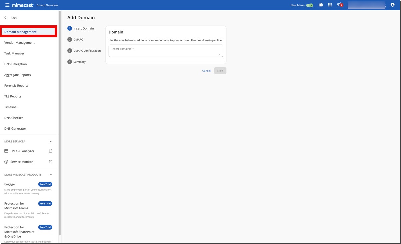Open Protection for Microsoft Teams entry

(16, 206)
